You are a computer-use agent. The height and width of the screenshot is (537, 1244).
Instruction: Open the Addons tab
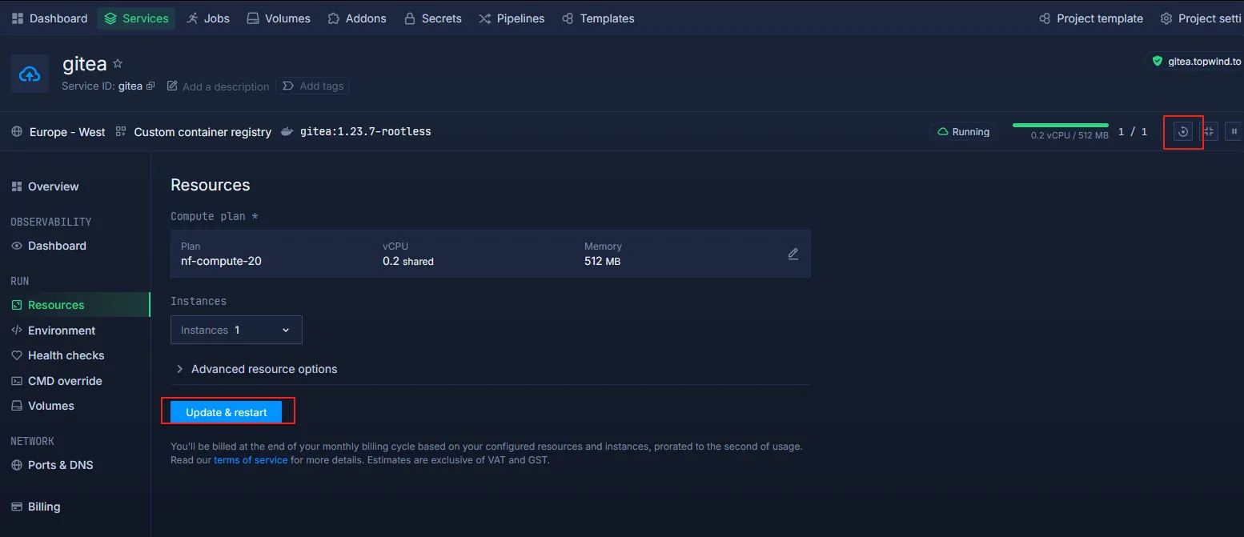click(357, 18)
